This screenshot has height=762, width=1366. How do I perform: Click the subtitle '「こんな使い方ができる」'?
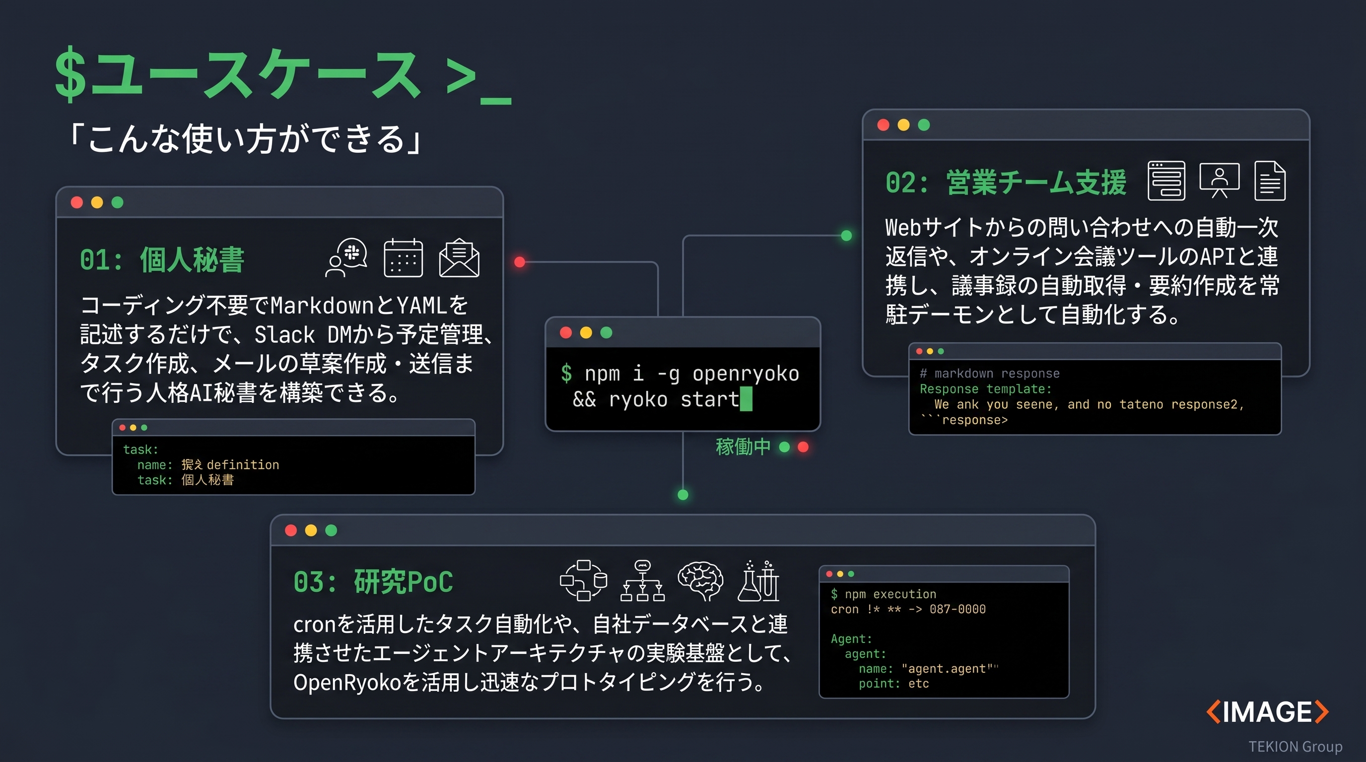coord(245,139)
